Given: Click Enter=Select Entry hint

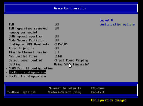Looking at the screenshot, I should pos(64,92).
